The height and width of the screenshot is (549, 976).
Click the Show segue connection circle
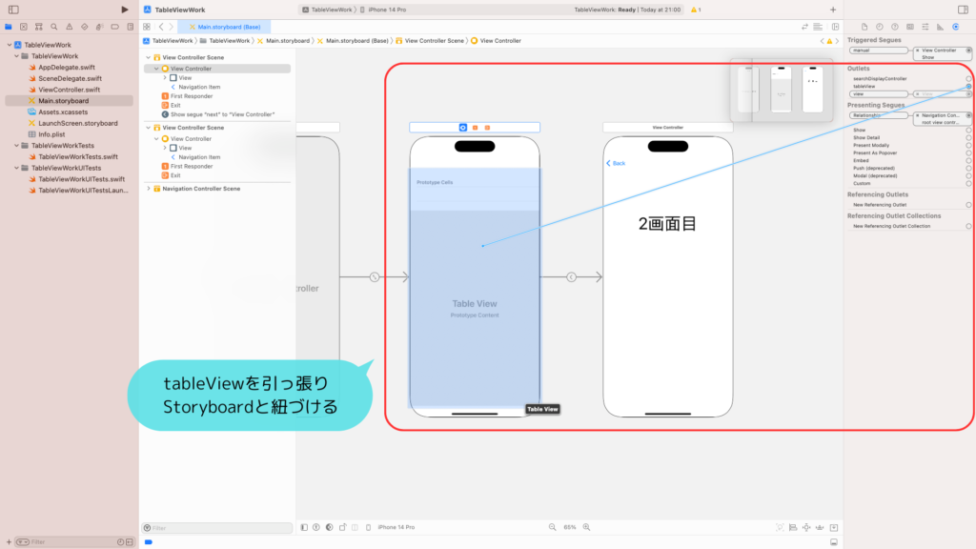click(x=968, y=130)
